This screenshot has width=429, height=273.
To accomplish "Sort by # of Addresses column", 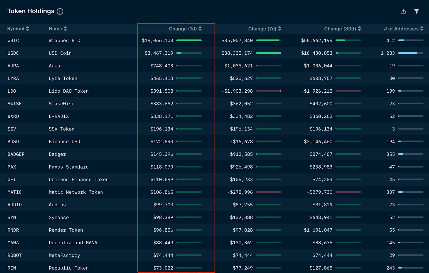I will pos(404,29).
